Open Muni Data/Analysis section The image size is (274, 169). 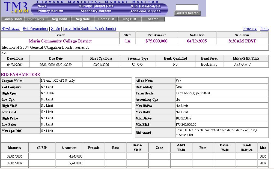tap(145, 6)
